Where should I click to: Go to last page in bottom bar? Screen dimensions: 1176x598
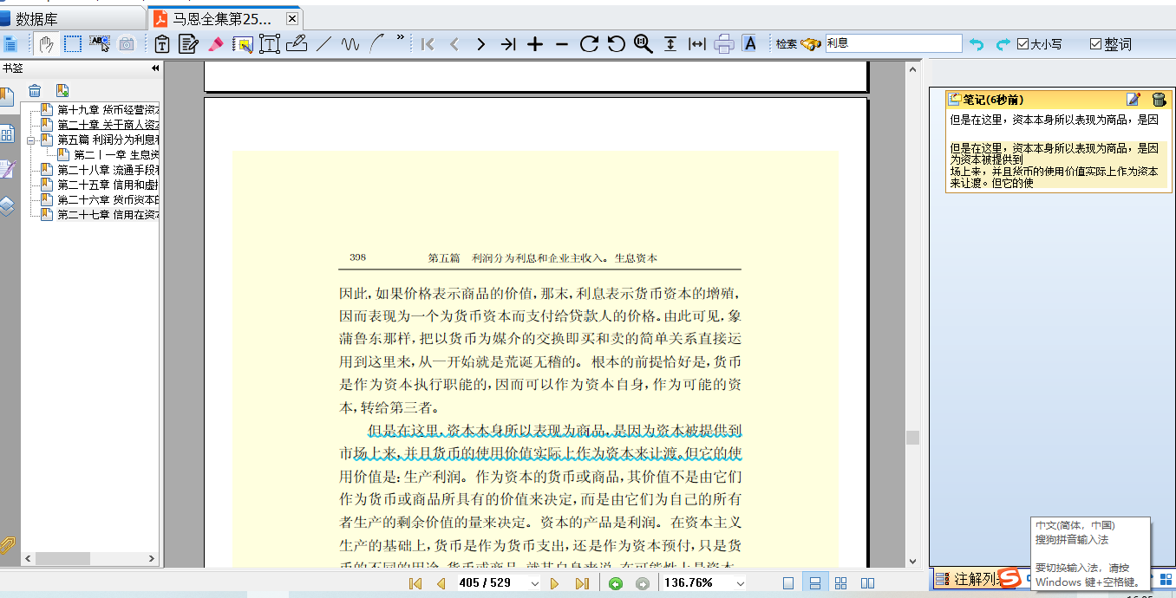[x=582, y=583]
